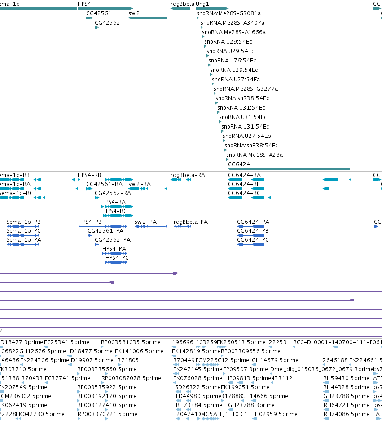Select EST RP003087078.5prime

[131, 378]
